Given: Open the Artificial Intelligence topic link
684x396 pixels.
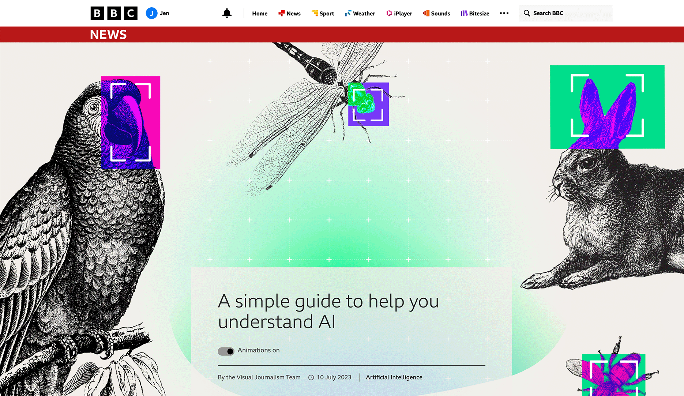Looking at the screenshot, I should click(394, 377).
